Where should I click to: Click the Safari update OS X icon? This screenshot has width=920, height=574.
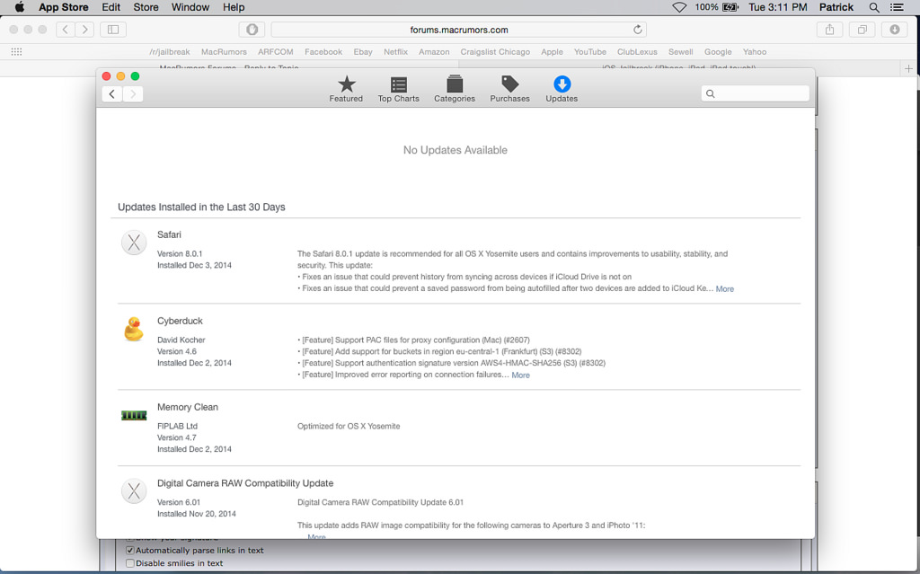click(x=134, y=243)
